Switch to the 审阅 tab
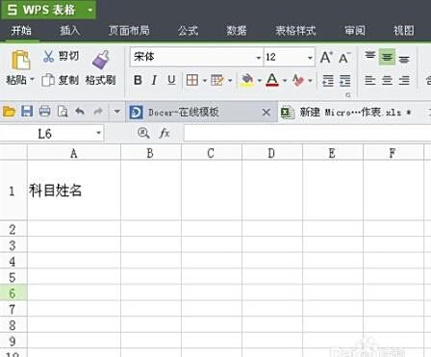 click(355, 31)
